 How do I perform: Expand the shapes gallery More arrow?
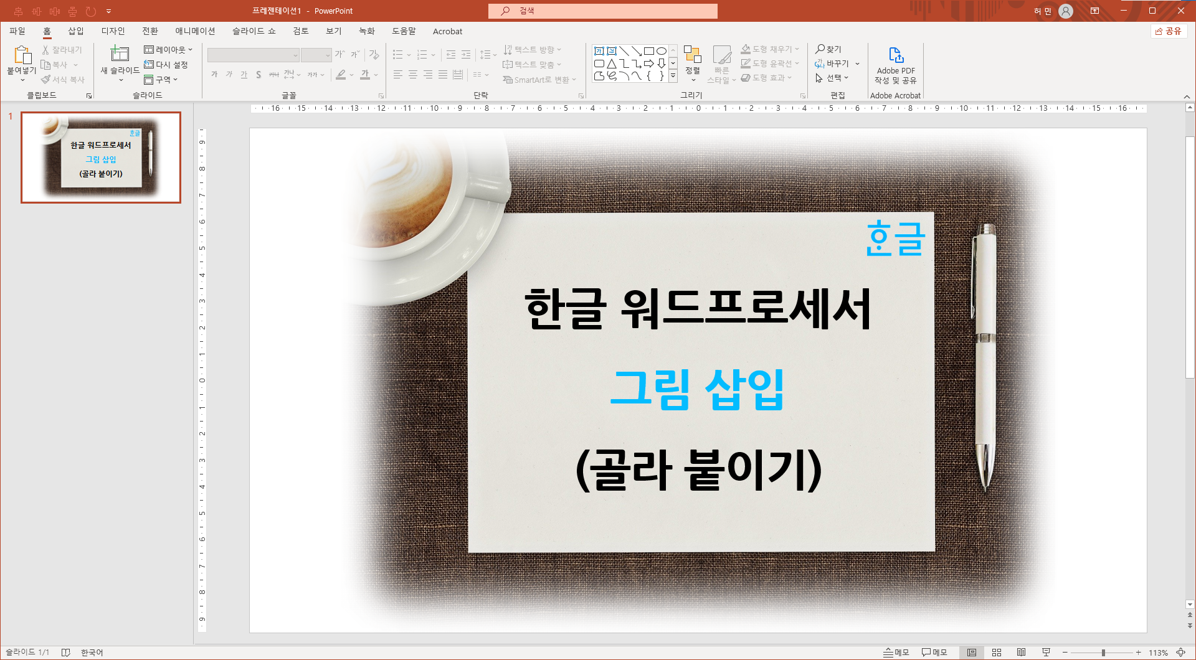[673, 76]
